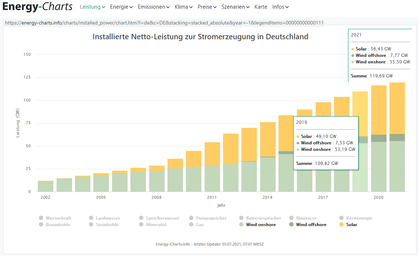The width and height of the screenshot is (419, 256).
Task: Toggle the Pumpspeicher legend marker
Action: click(x=191, y=218)
